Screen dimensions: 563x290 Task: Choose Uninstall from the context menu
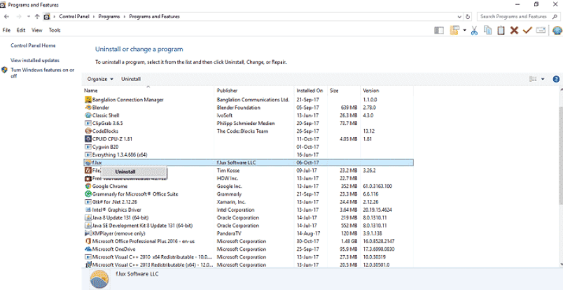click(x=125, y=171)
